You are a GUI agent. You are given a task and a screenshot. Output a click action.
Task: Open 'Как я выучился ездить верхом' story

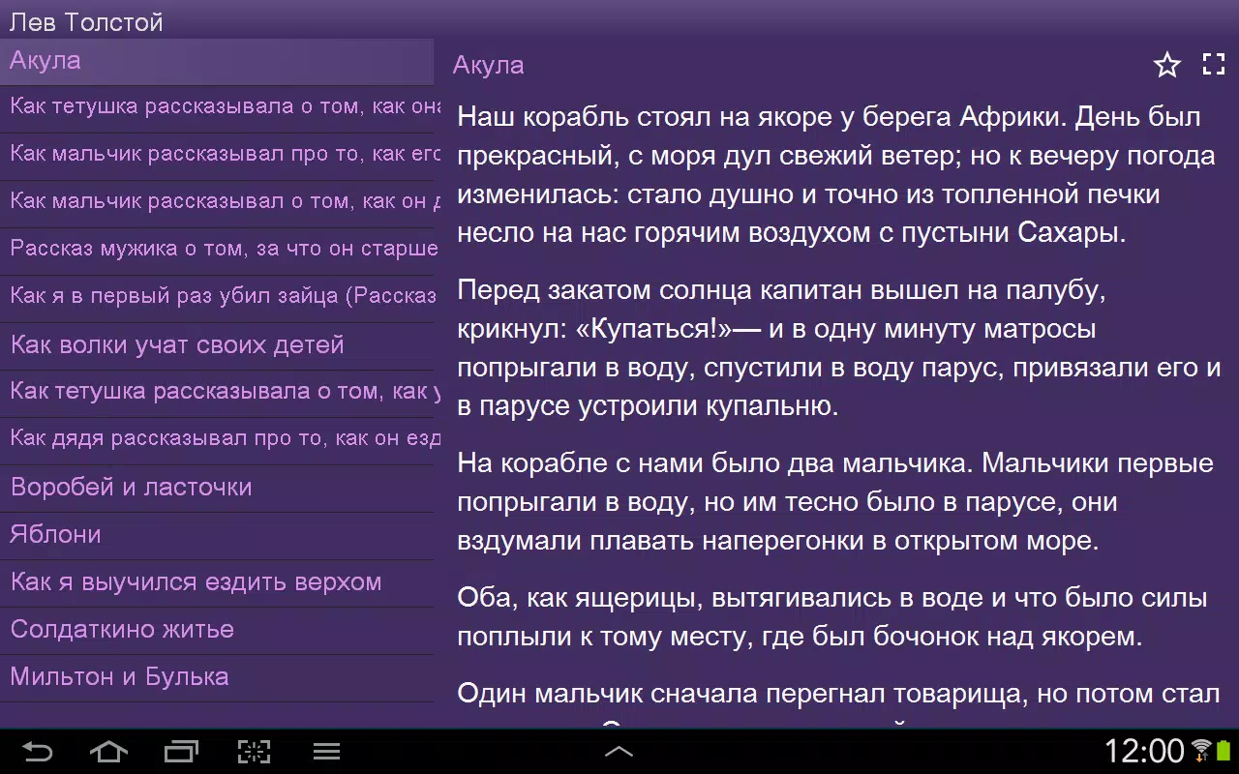click(x=217, y=582)
